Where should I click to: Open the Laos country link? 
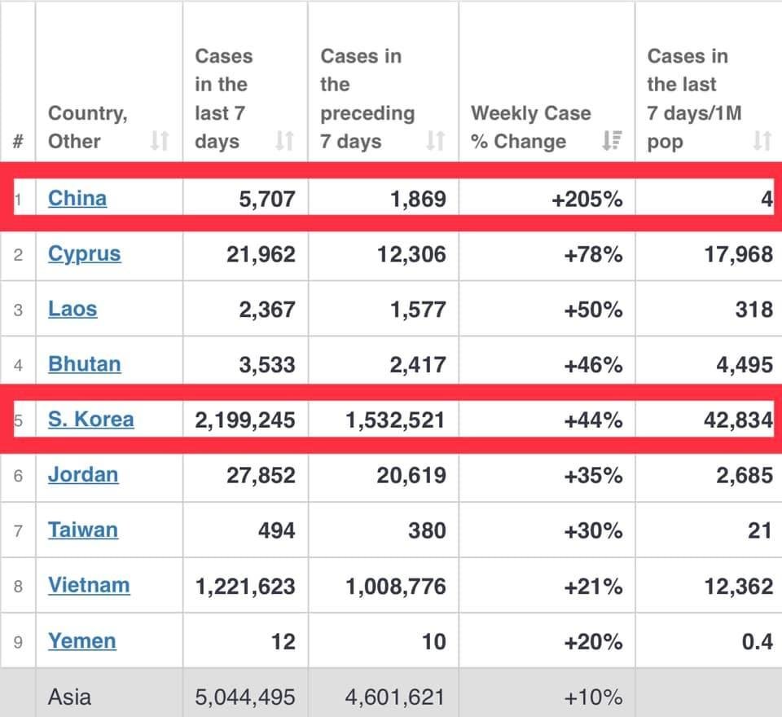(x=72, y=309)
